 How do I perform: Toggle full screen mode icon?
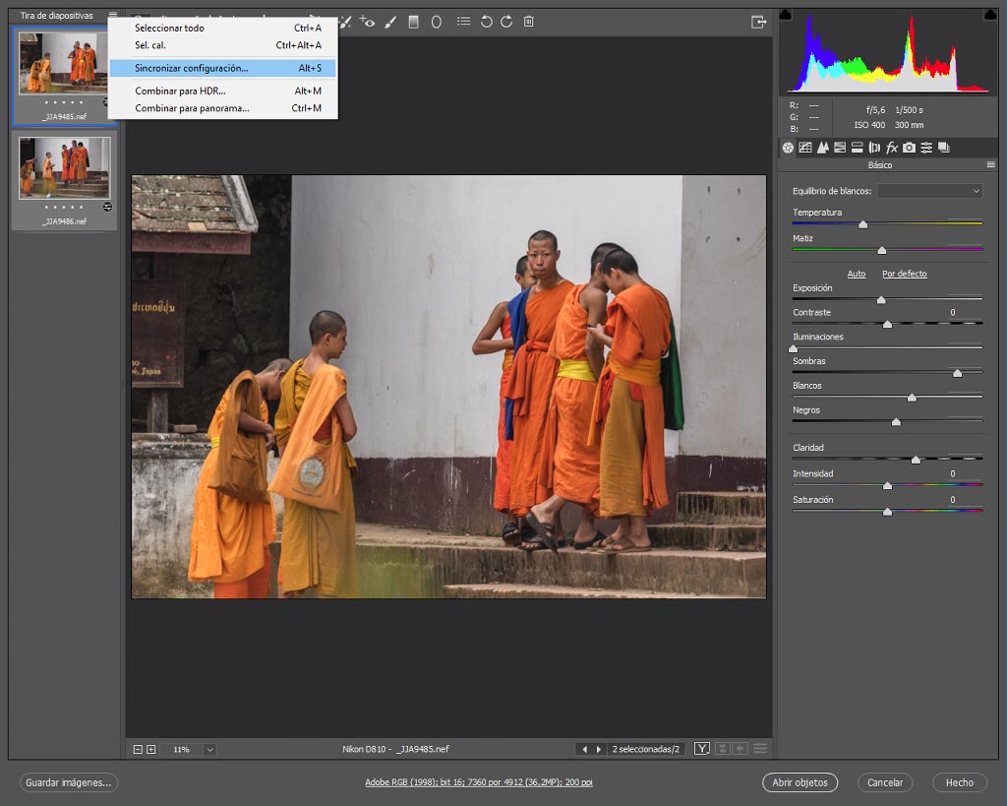coord(759,23)
